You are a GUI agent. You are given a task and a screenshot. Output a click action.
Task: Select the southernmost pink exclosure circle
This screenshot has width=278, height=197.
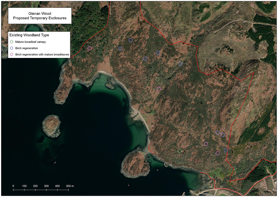(218, 153)
